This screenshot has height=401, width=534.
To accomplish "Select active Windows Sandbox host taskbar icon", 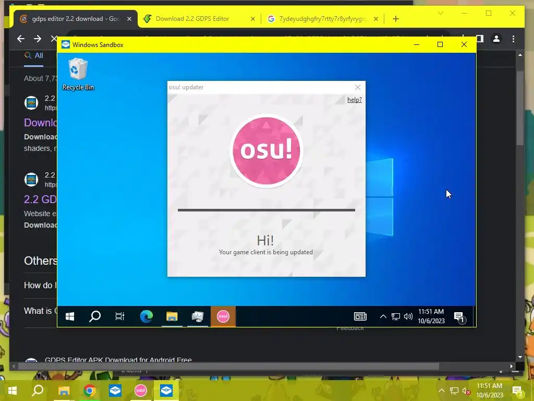I will 166,391.
